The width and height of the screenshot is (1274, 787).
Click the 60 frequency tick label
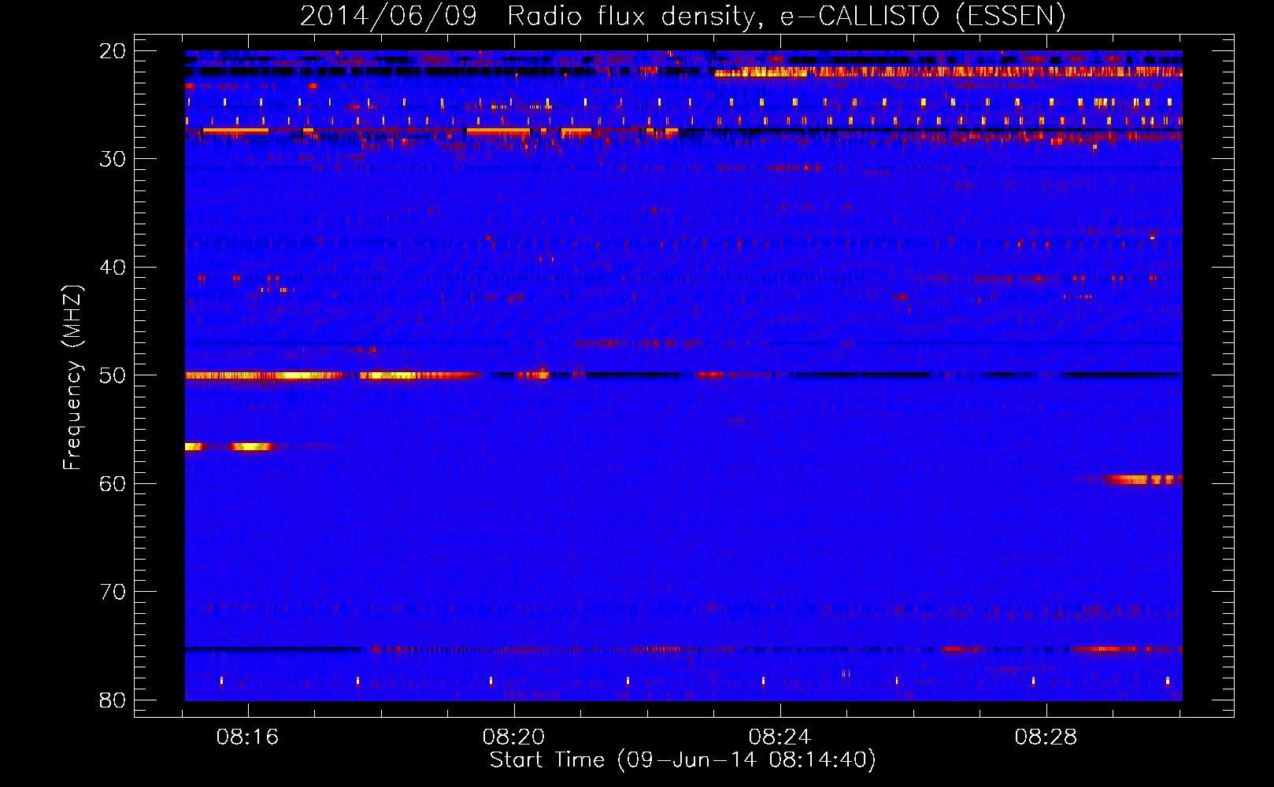click(113, 483)
